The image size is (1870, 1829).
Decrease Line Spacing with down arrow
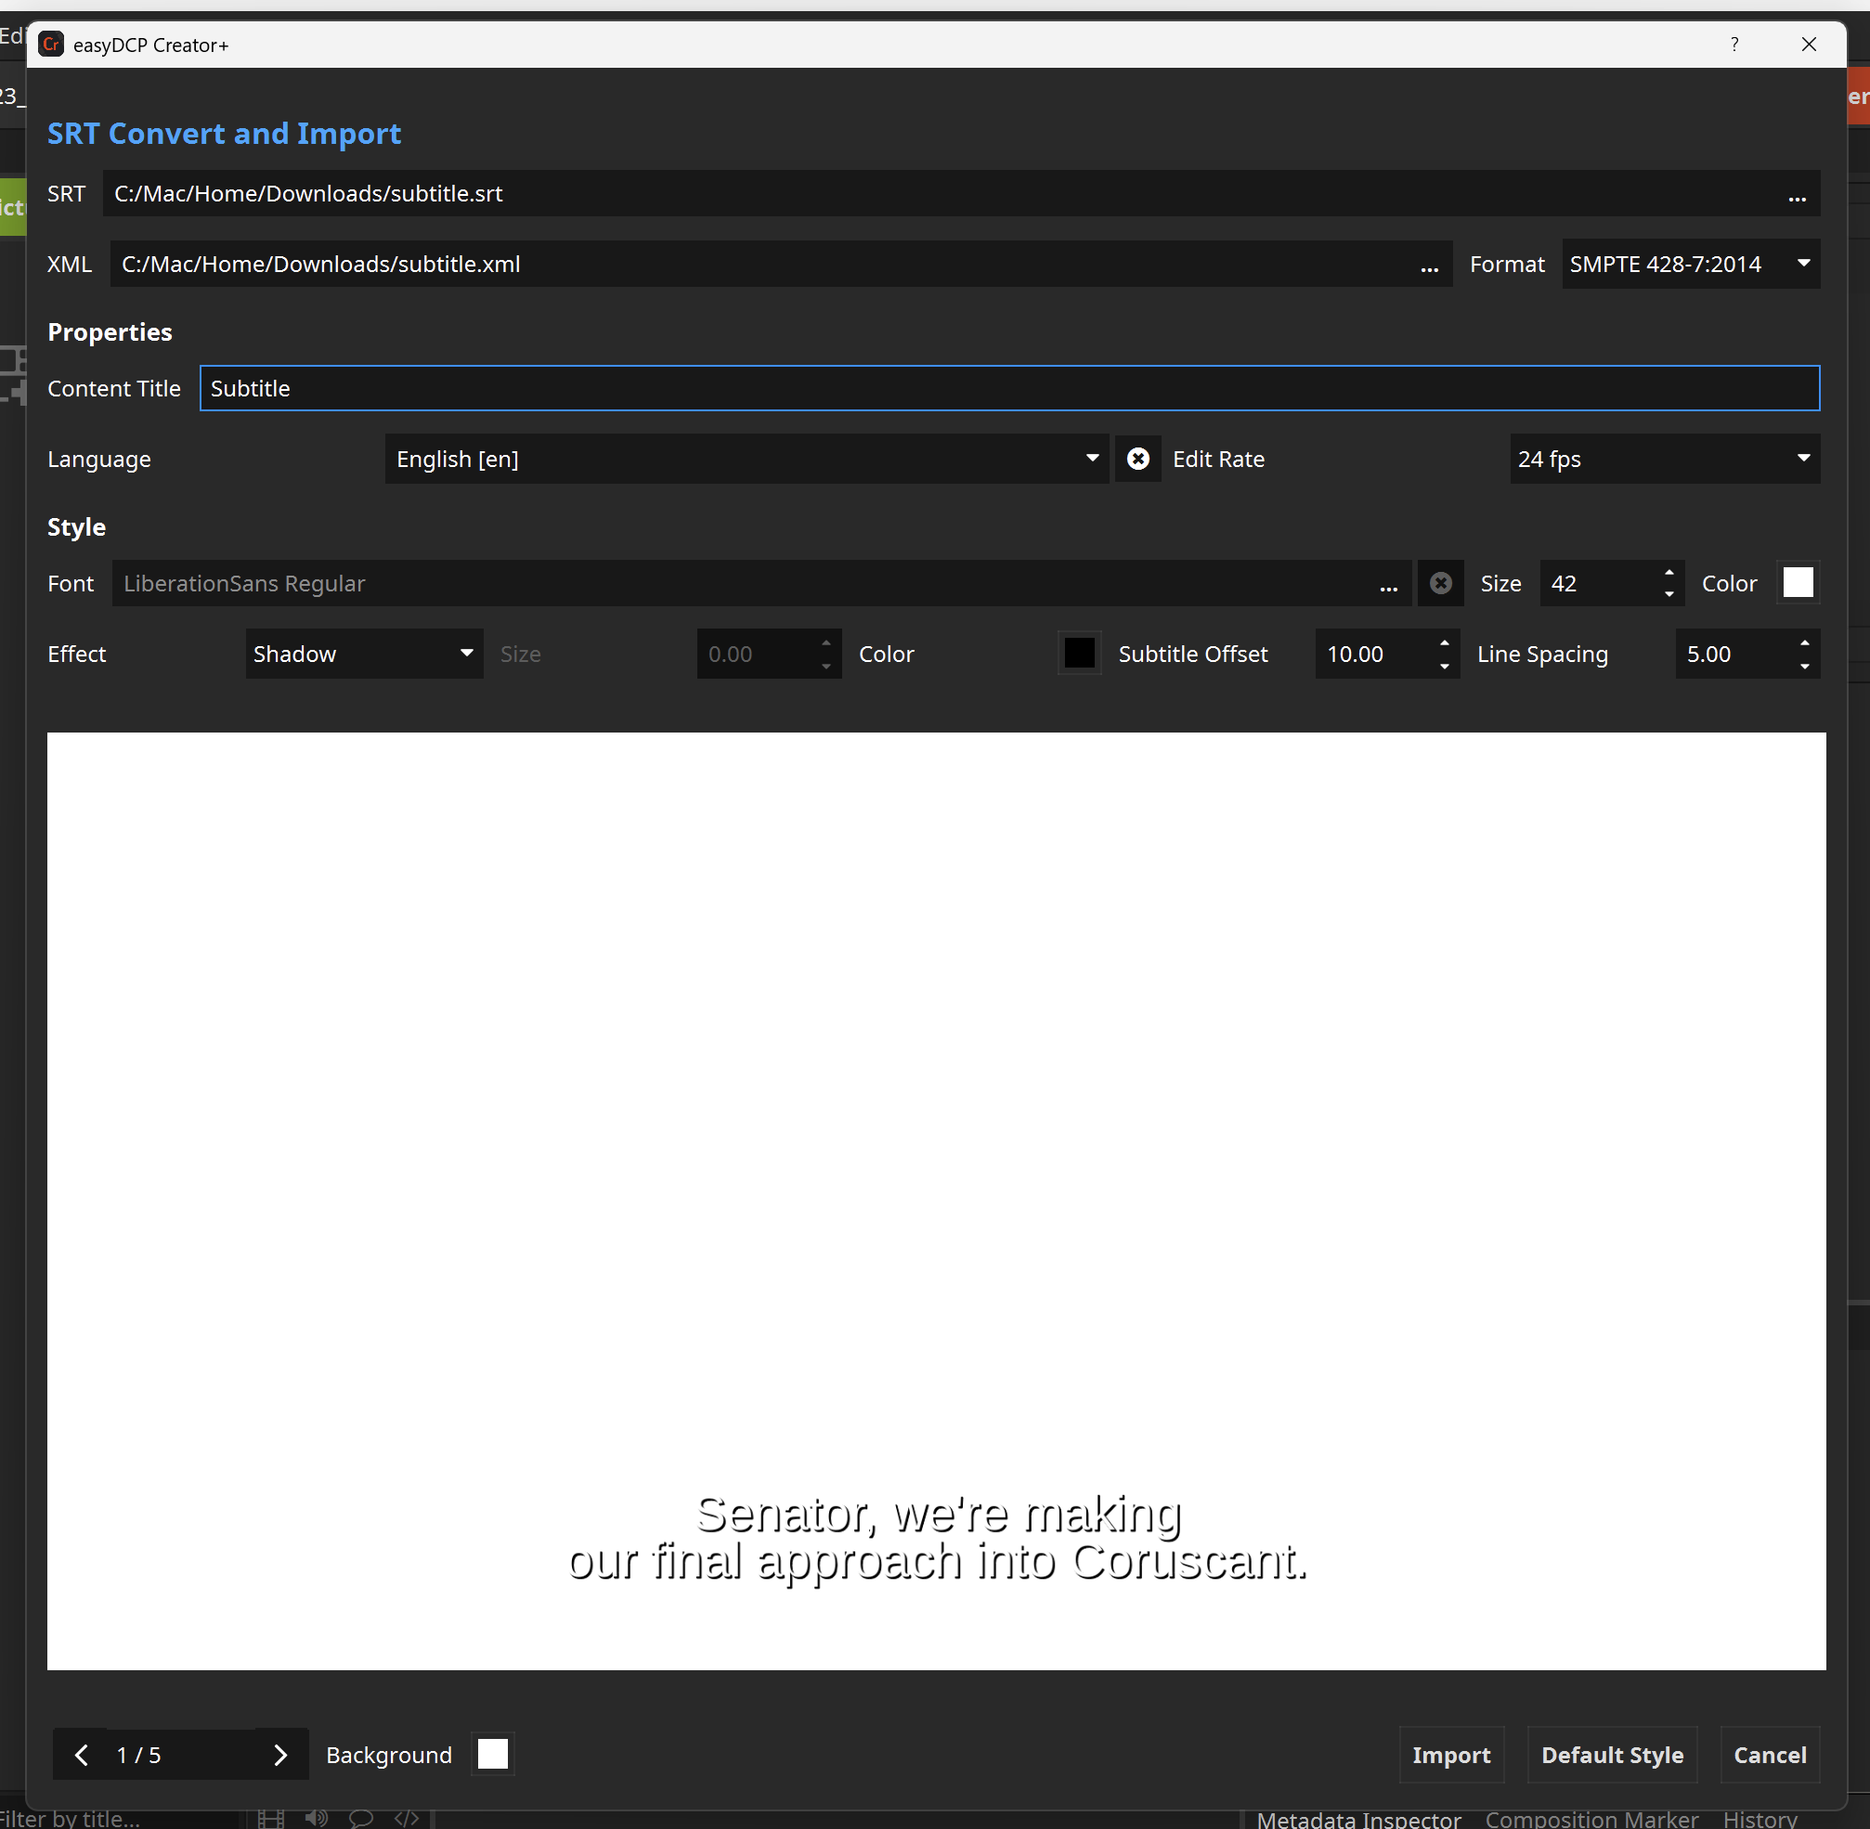pos(1804,666)
